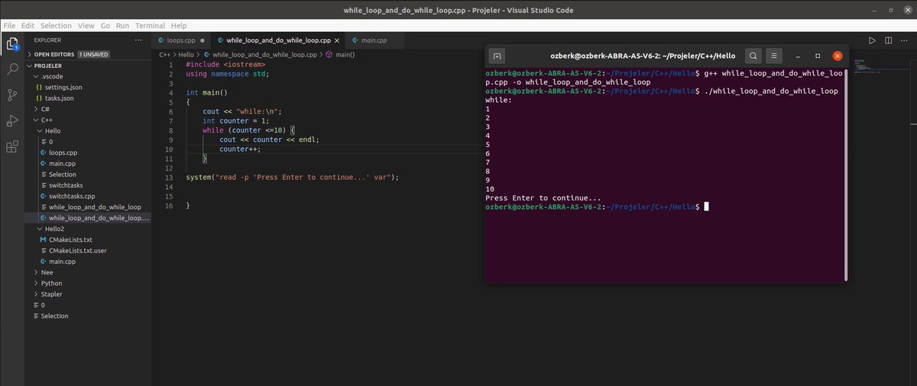This screenshot has height=386, width=917.
Task: Open the Run and Debug view
Action: (x=12, y=121)
